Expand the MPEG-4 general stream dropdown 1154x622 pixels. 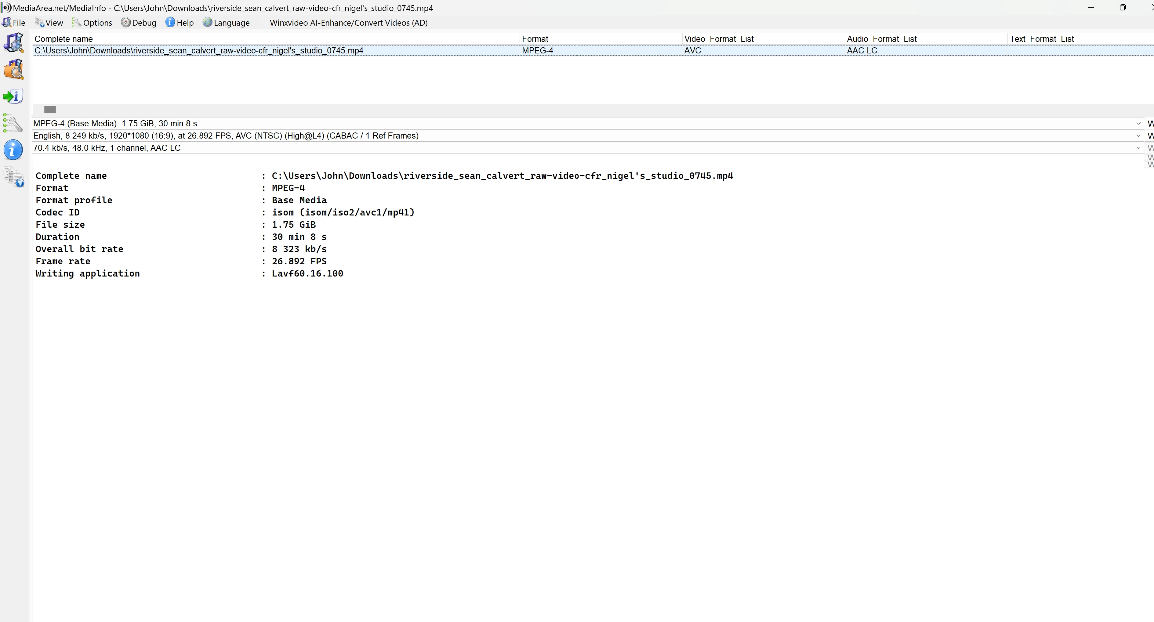pos(1138,124)
